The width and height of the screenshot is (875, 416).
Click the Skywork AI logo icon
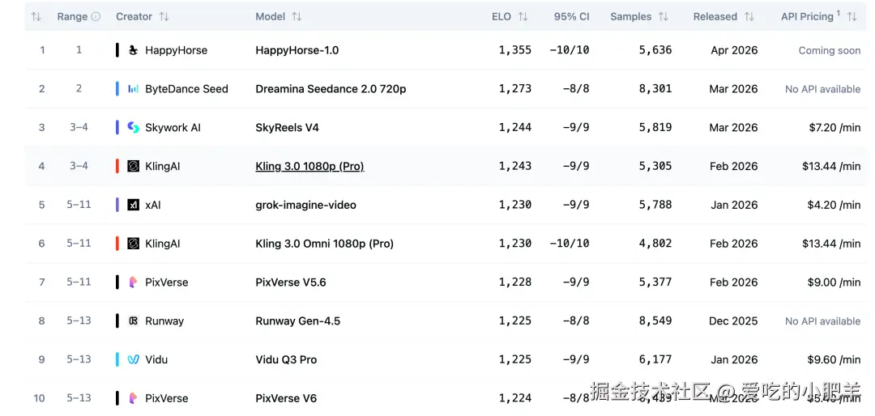[x=134, y=128]
